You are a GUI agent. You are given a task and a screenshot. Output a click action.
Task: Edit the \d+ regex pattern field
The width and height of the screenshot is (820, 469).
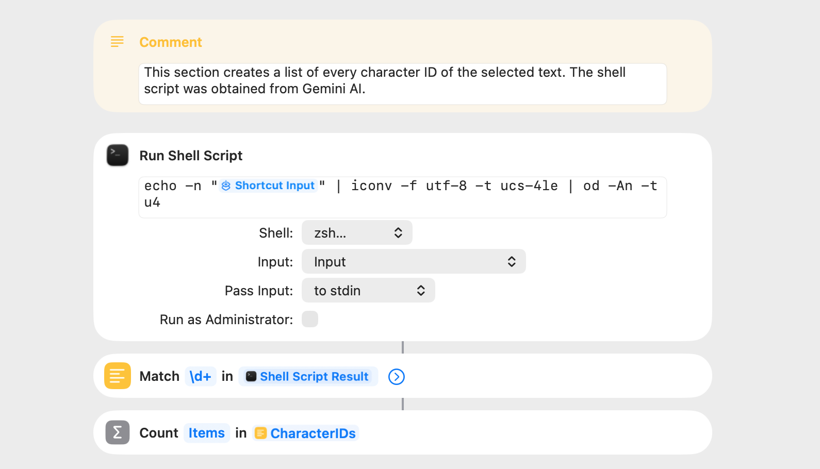[x=200, y=376]
